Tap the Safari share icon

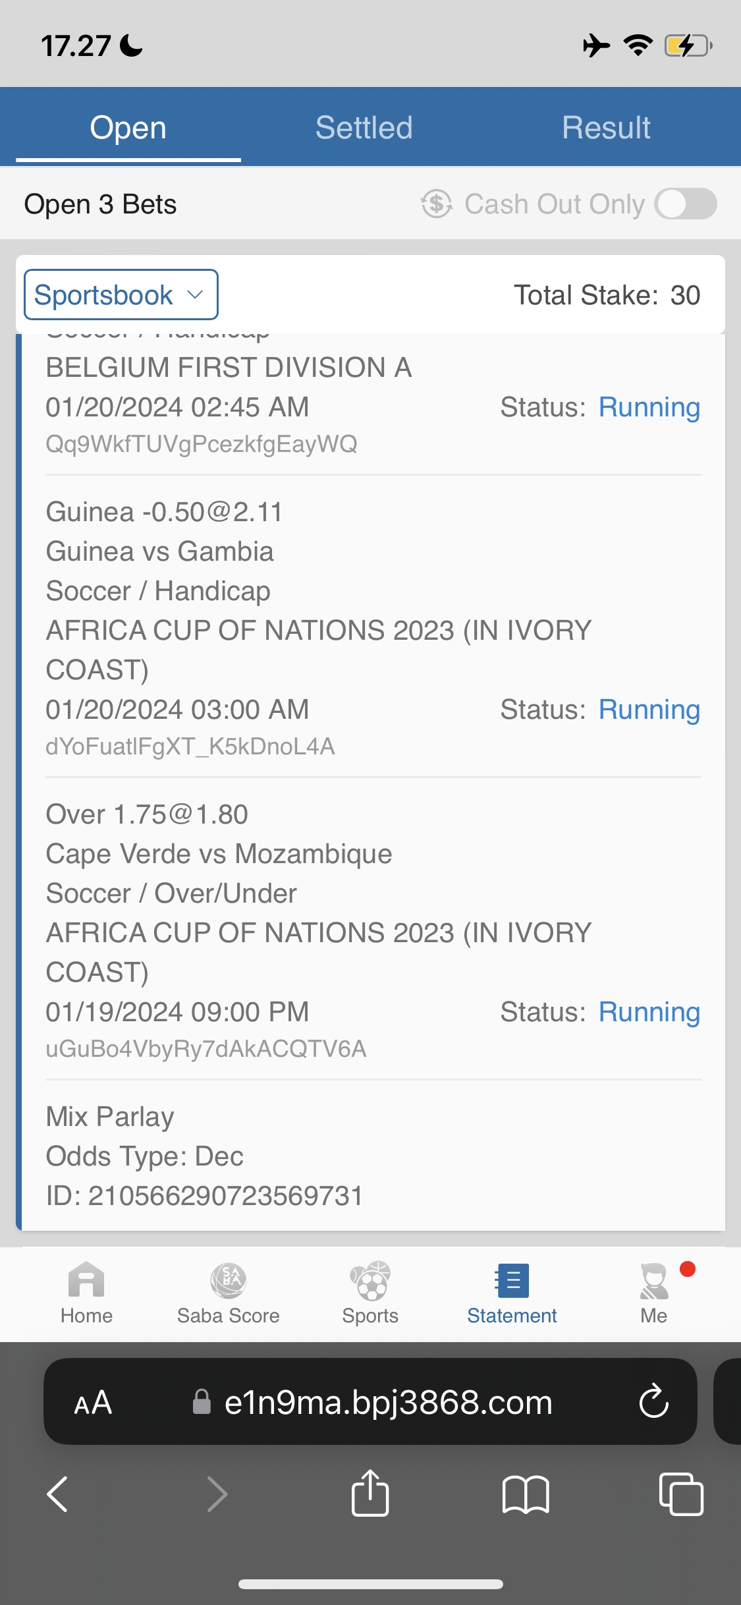(370, 1494)
